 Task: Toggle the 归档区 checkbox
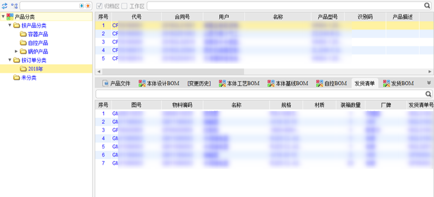[99, 6]
